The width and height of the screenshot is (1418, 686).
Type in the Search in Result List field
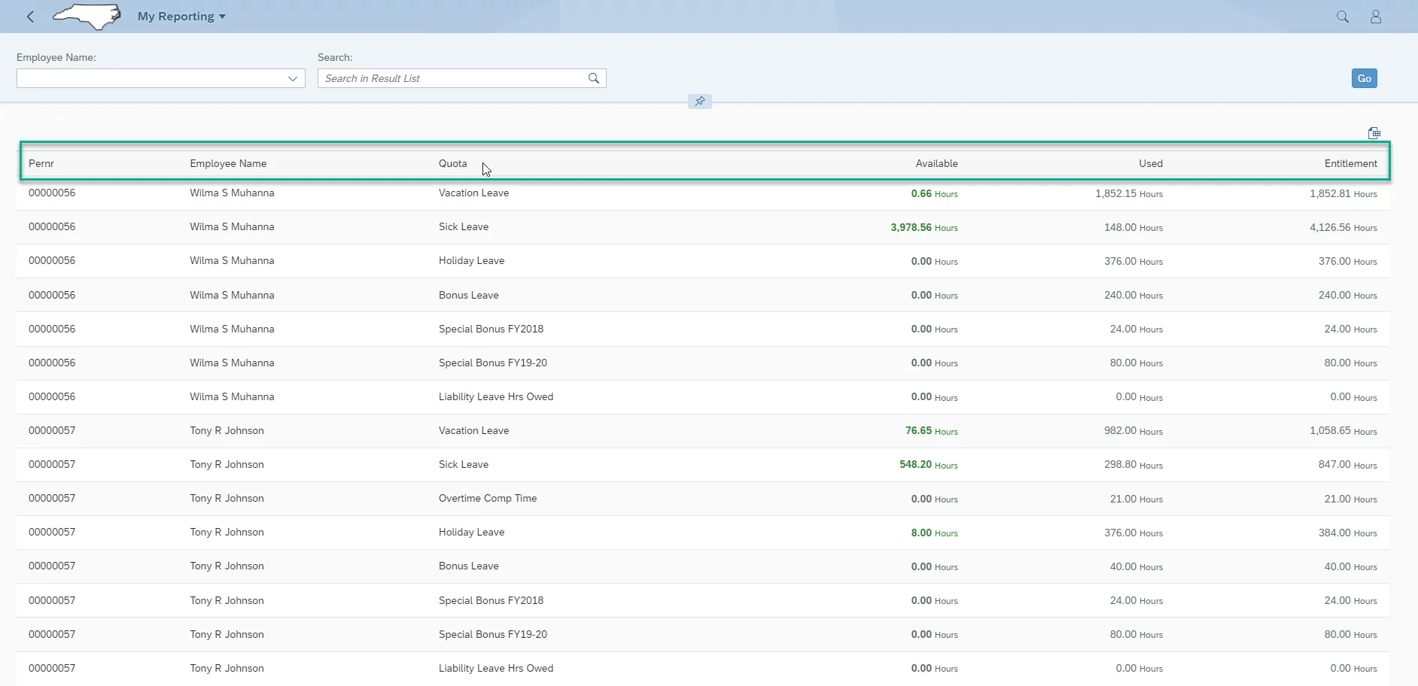pyautogui.click(x=452, y=78)
